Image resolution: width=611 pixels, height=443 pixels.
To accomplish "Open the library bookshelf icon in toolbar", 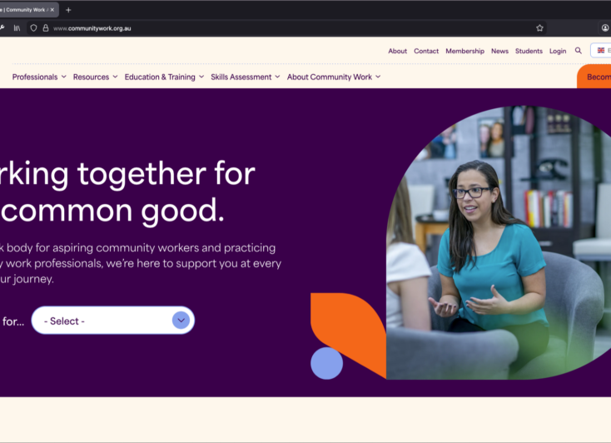I will (17, 28).
